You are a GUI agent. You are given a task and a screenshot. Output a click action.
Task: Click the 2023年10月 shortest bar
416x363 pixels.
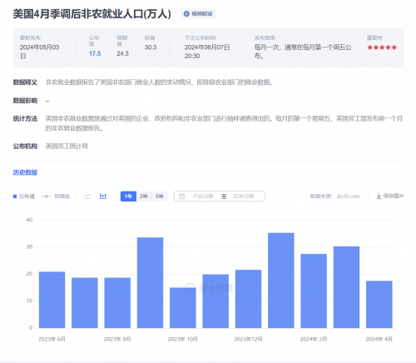tap(183, 308)
